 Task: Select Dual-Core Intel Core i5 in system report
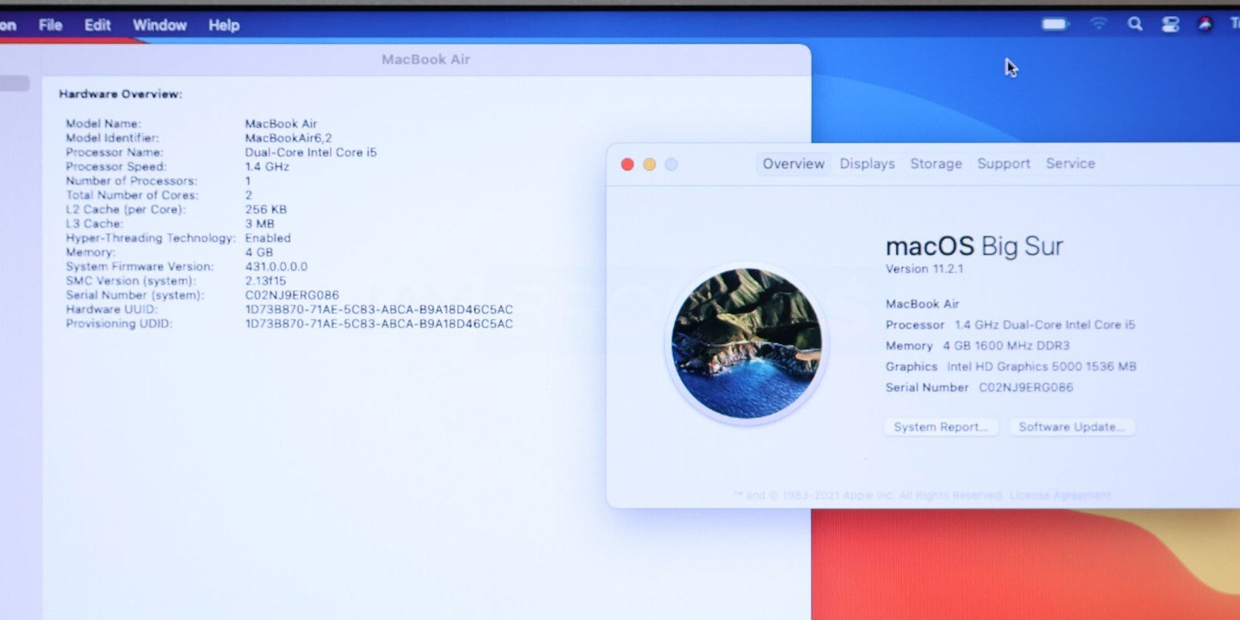pos(311,153)
